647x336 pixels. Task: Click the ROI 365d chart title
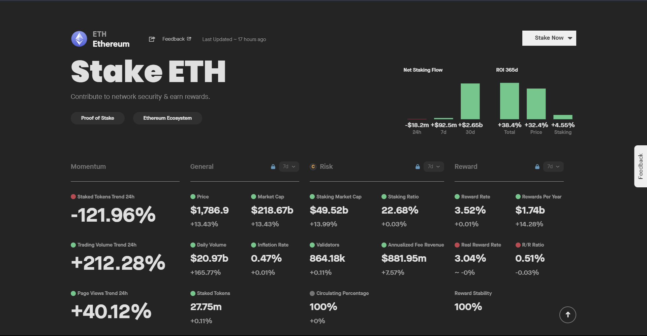507,70
